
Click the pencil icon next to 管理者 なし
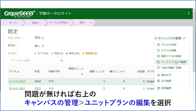coord(43,46)
